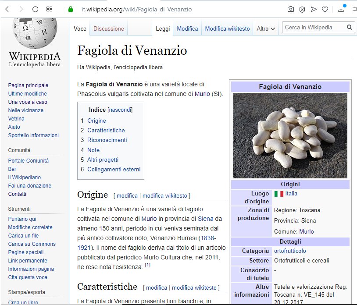Viewport: 357px width, 305px height.
Task: Open the easy setup sliders icon
Action: [x=354, y=9]
